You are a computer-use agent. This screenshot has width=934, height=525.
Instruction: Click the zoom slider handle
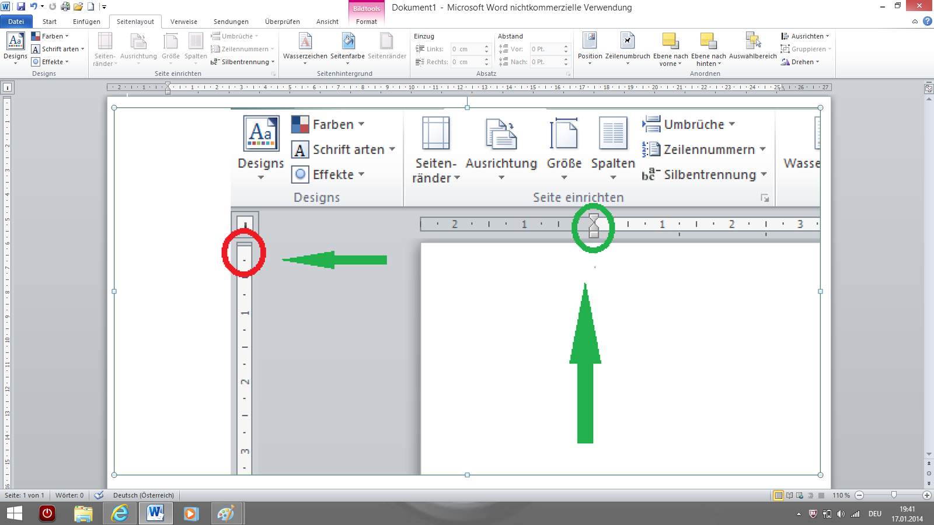pyautogui.click(x=893, y=495)
